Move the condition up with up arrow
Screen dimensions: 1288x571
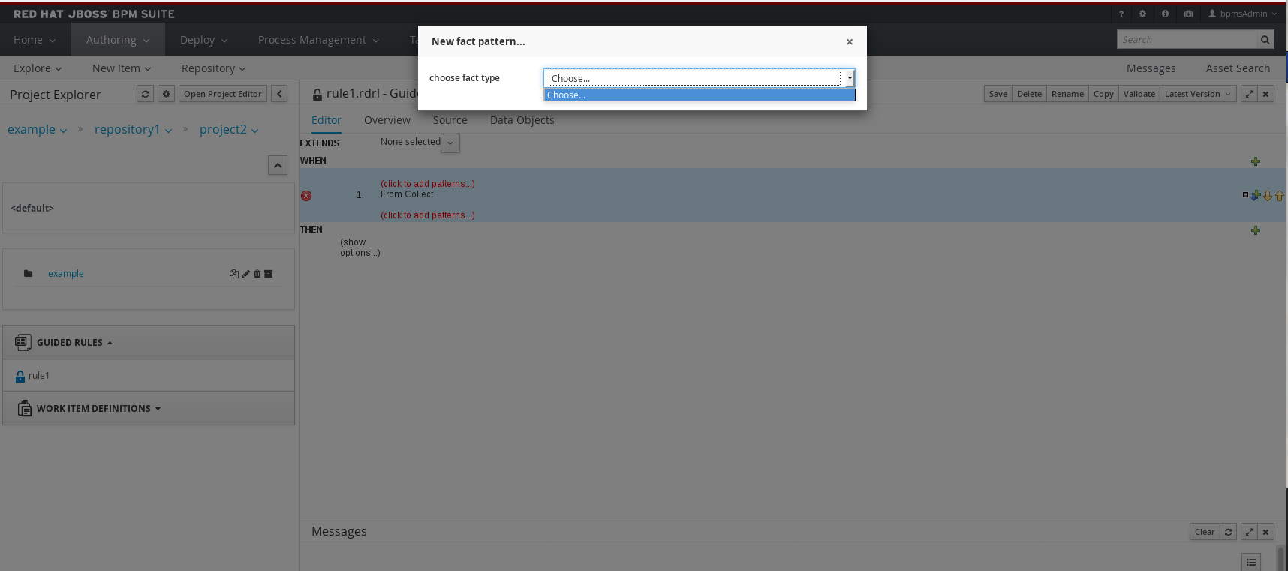tap(1280, 196)
